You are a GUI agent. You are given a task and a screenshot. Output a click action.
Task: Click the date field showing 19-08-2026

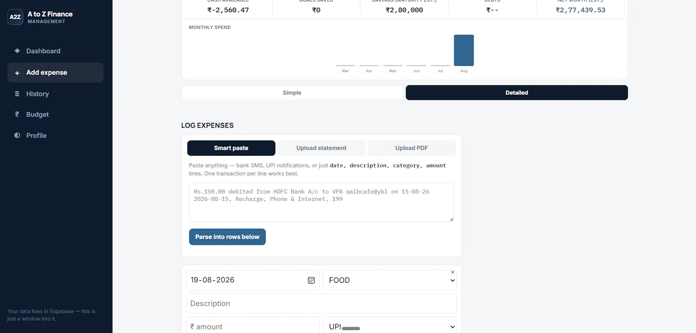coord(253,280)
